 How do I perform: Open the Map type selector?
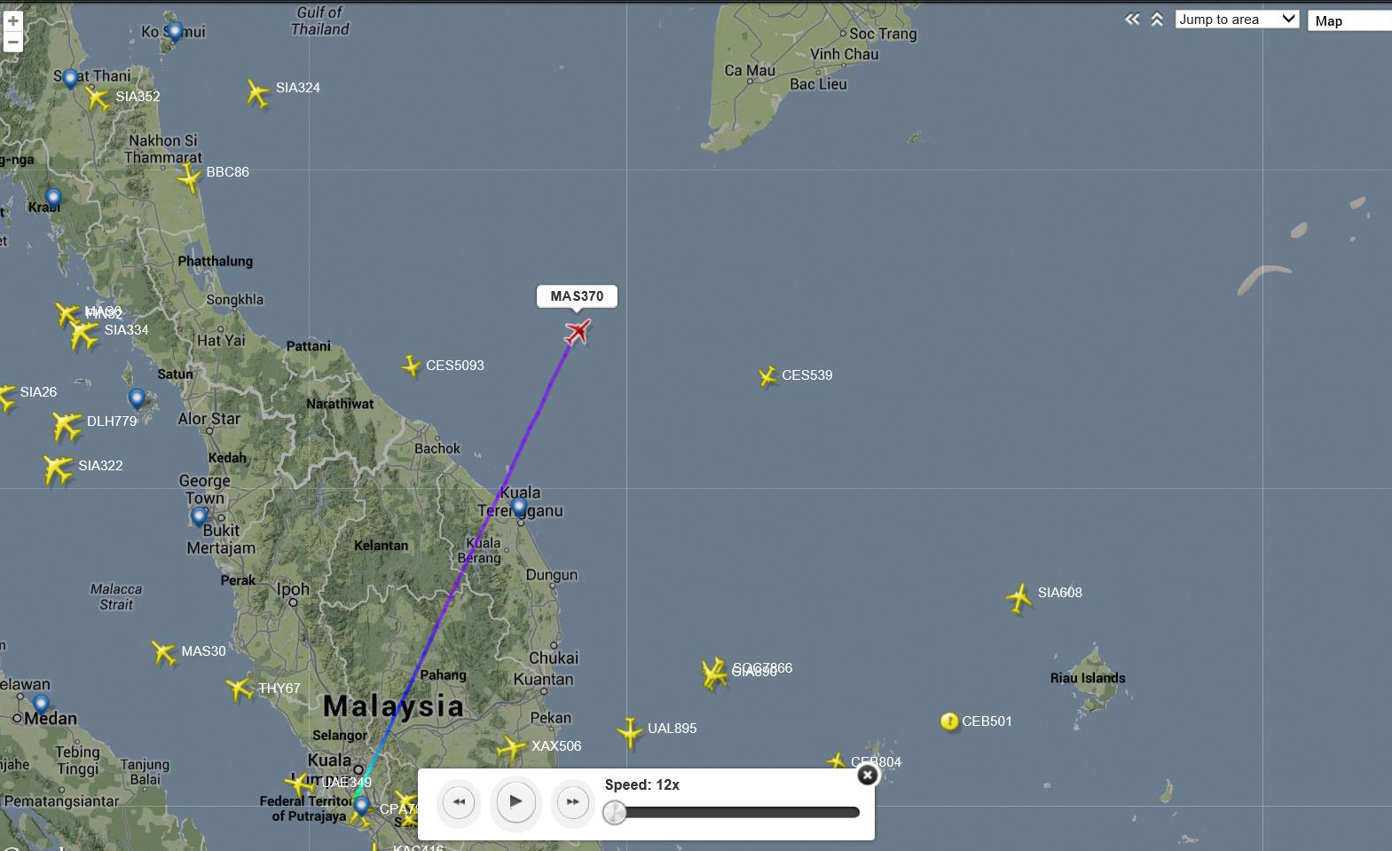pyautogui.click(x=1349, y=20)
